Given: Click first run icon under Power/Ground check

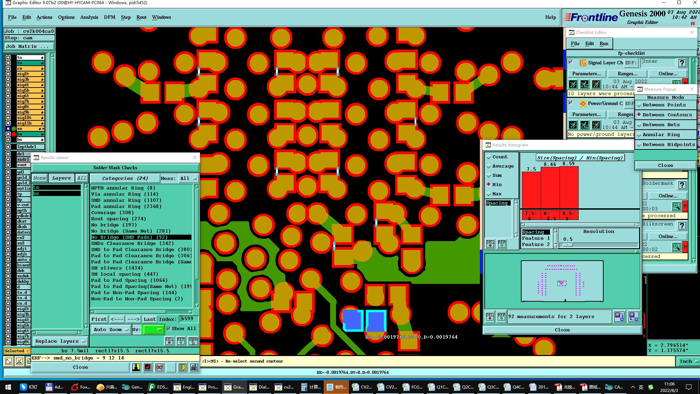Looking at the screenshot, I should (x=573, y=125).
